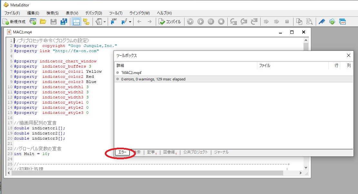
Task: Click the Compile (コンパイル) button
Action: coord(170,22)
